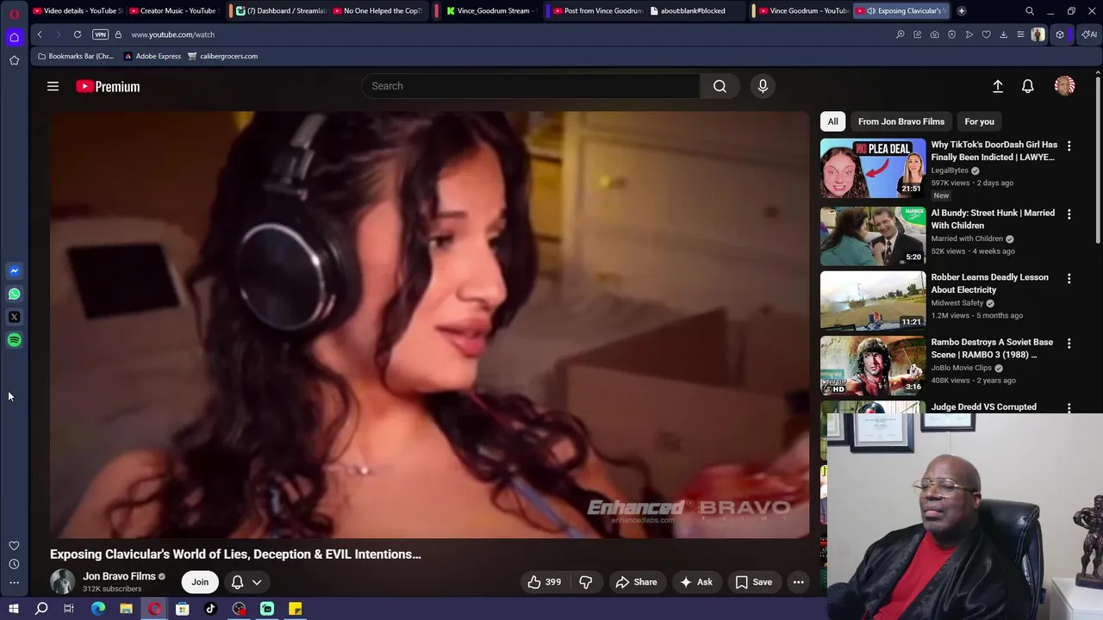
Task: Go to YouTube Premium home logo
Action: tap(108, 86)
